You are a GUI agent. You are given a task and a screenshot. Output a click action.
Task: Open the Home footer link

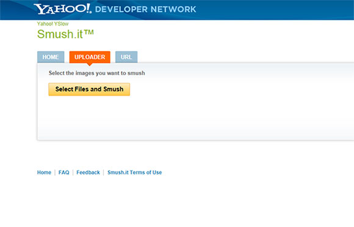pyautogui.click(x=44, y=173)
